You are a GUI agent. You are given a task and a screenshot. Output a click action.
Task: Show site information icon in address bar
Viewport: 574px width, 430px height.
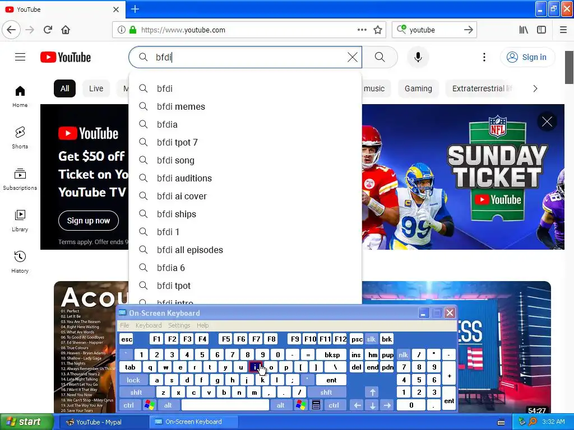pos(121,30)
